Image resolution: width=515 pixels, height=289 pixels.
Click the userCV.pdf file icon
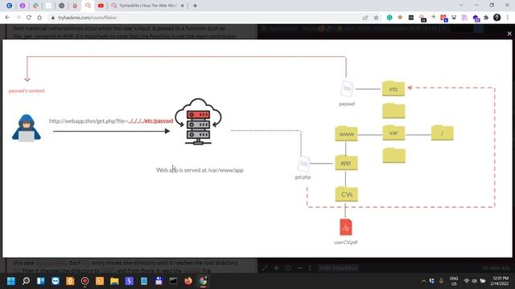346,227
